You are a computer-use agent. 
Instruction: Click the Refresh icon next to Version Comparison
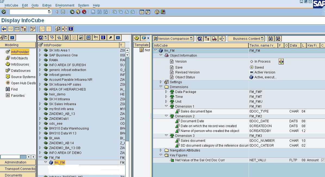tap(200, 39)
